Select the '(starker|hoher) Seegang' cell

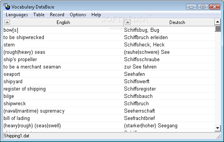click(169, 126)
